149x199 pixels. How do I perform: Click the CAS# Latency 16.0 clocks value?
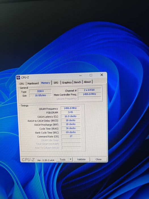70,116
